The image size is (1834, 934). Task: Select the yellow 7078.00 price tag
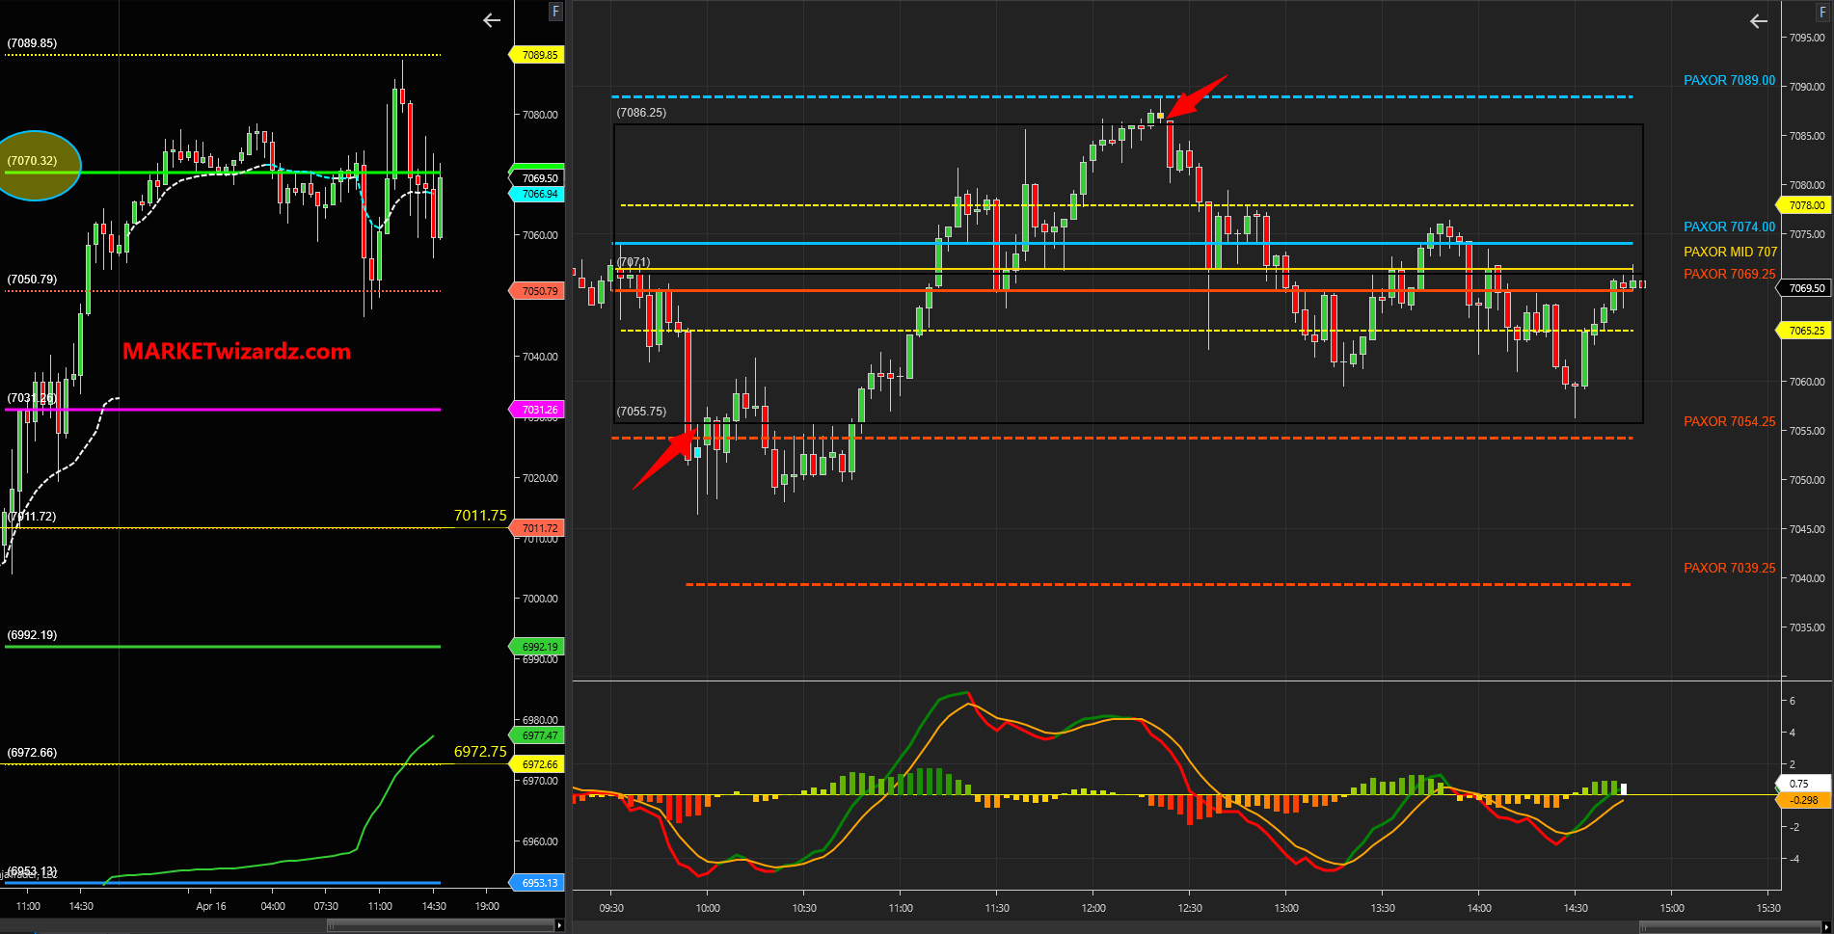[1806, 205]
